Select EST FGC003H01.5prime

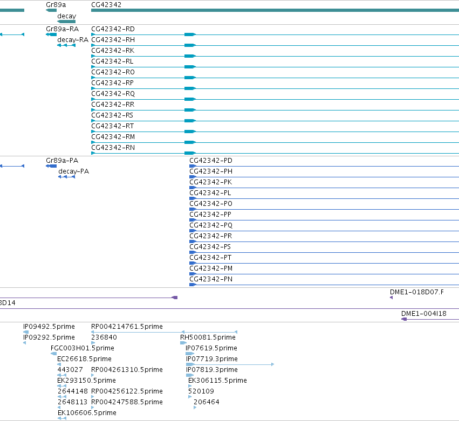(83, 348)
